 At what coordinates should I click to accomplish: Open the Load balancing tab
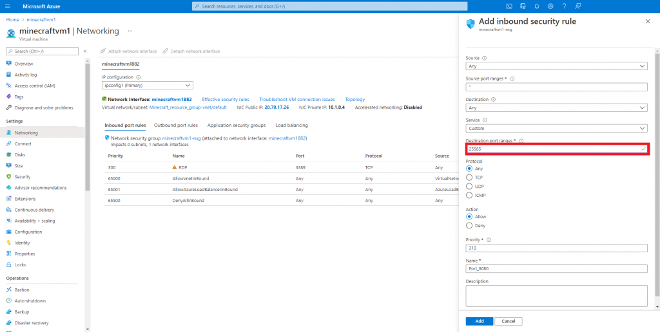291,125
